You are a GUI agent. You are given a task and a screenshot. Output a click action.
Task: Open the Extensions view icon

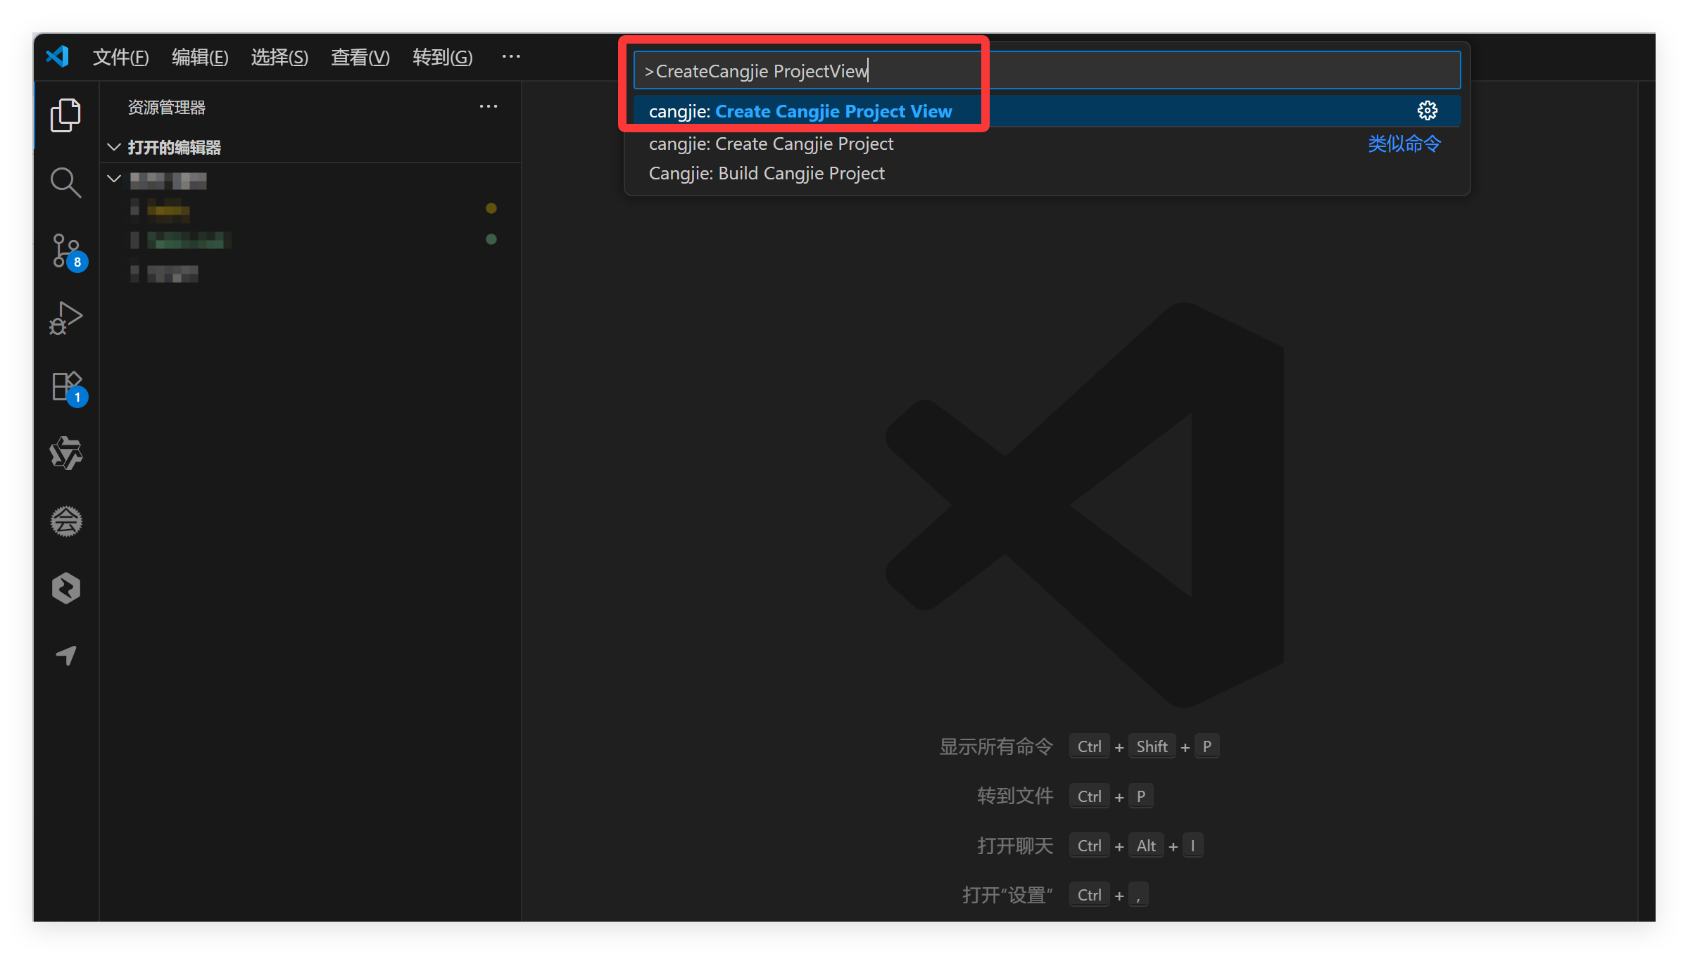pyautogui.click(x=65, y=386)
